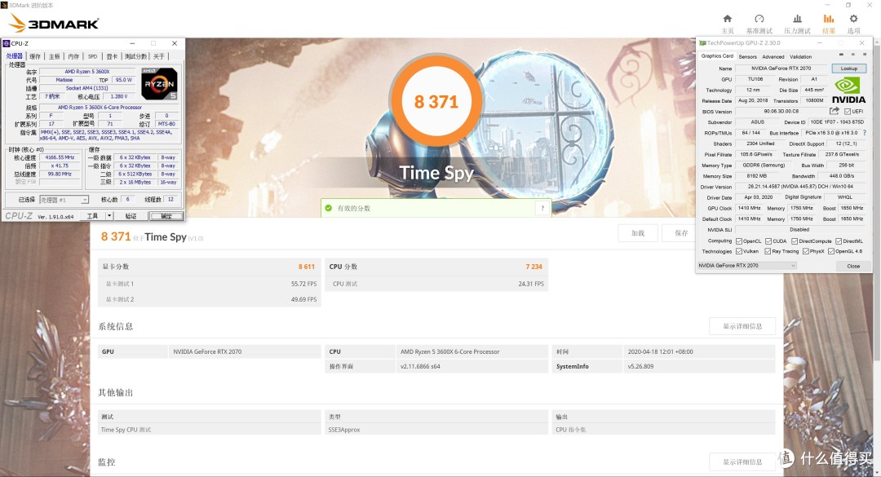The image size is (881, 477).
Task: Click the Save (保存) button in 3DMark
Action: pos(681,232)
